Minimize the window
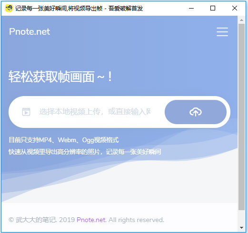 point(191,8)
